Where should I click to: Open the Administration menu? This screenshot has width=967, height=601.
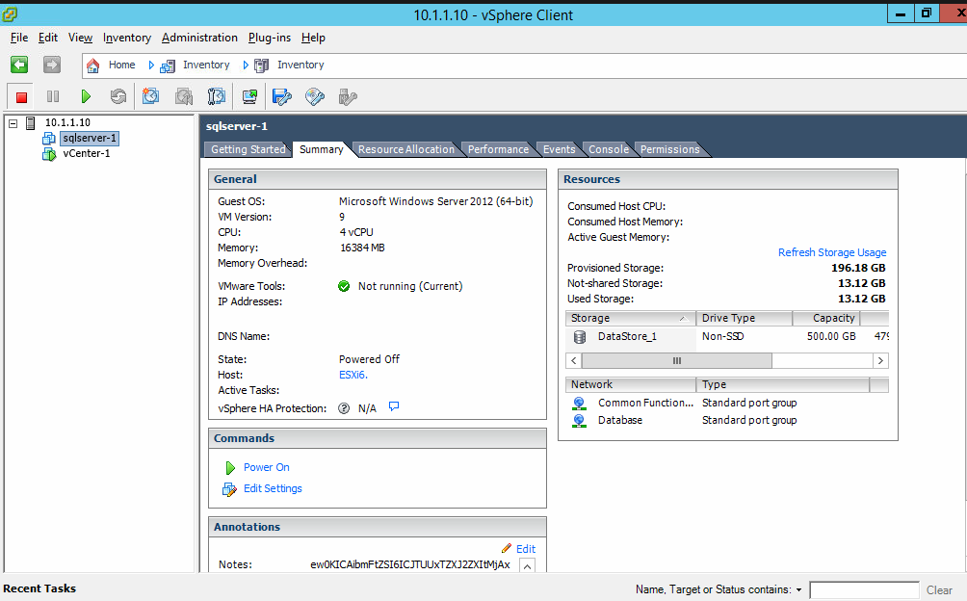[199, 38]
